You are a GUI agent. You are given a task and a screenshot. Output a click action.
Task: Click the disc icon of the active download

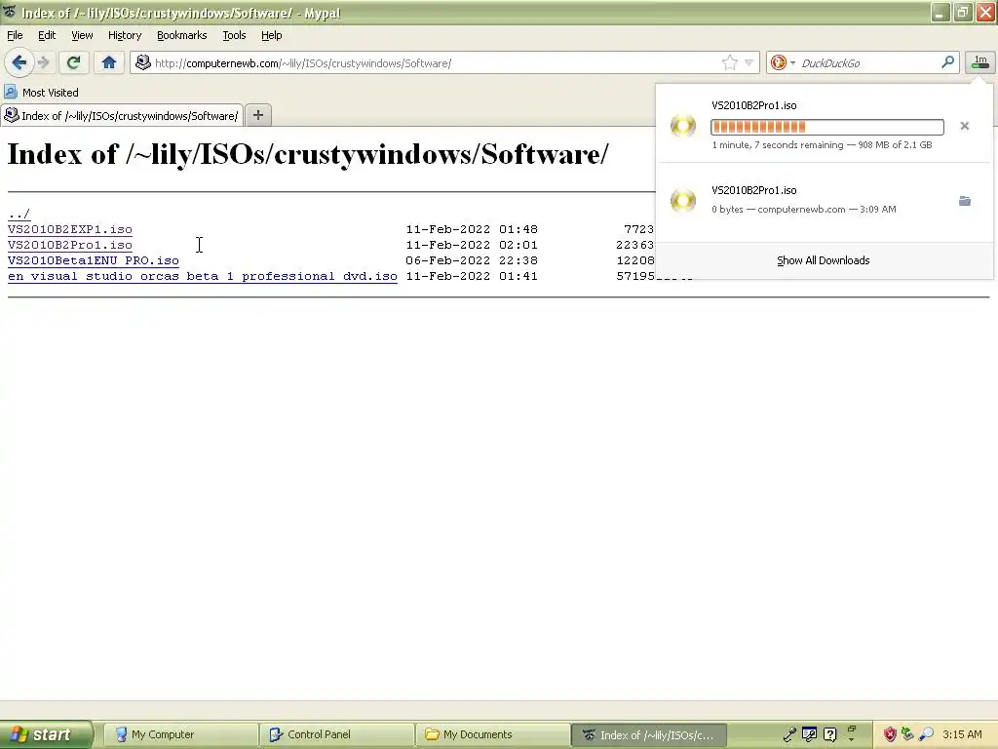[x=683, y=126]
